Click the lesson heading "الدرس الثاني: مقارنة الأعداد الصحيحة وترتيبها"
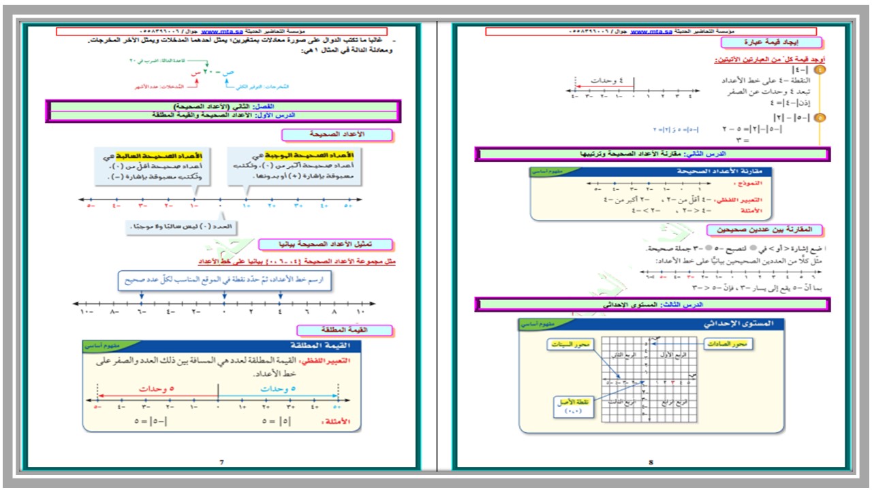This screenshot has height=490, width=872. point(653,155)
